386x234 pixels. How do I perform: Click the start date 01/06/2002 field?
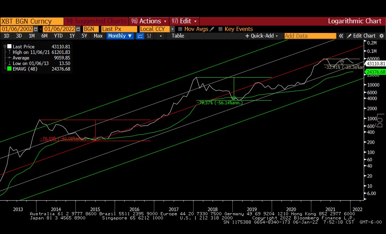pyautogui.click(x=17, y=29)
